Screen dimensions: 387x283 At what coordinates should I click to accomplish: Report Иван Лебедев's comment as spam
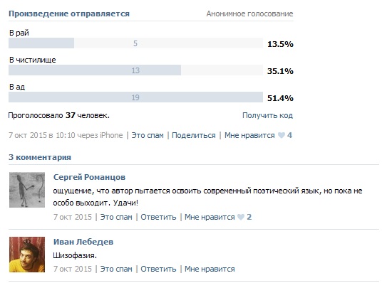coord(116,269)
